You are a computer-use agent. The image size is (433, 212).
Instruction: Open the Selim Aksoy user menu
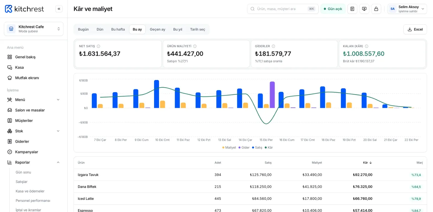click(x=407, y=9)
